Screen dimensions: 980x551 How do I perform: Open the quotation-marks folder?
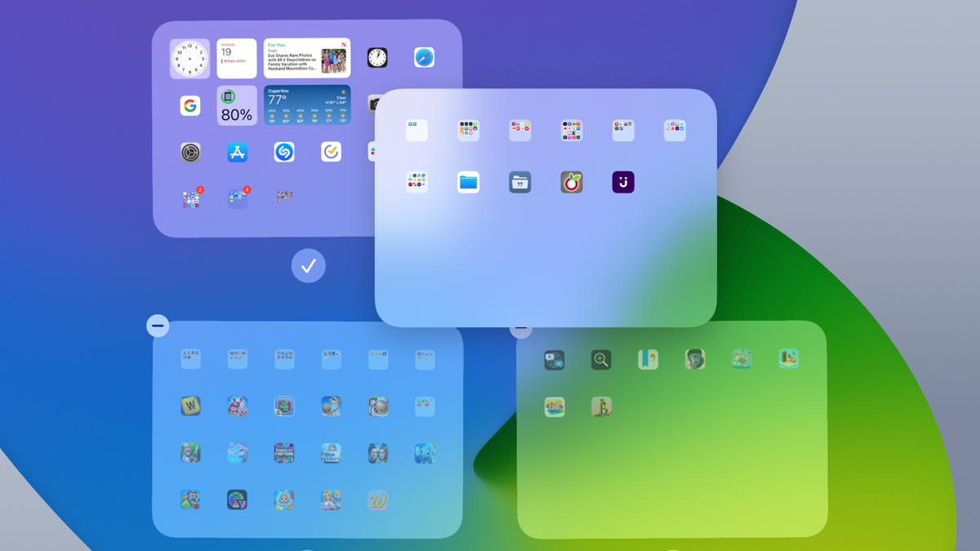coord(519,181)
